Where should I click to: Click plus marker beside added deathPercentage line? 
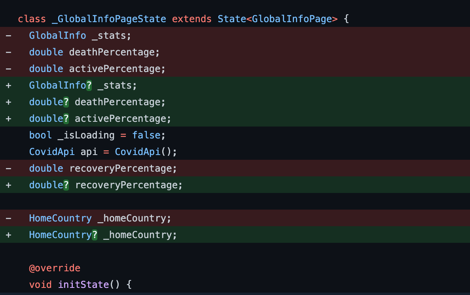[x=9, y=102]
